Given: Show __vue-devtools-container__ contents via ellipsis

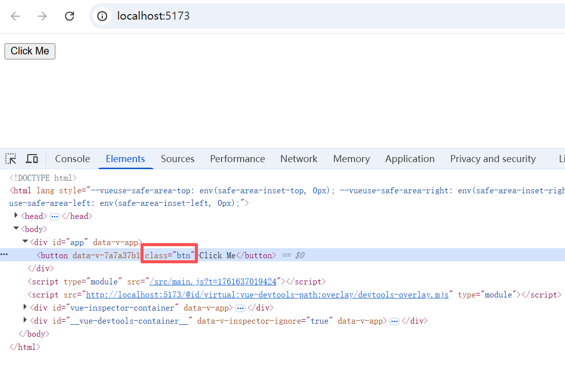Looking at the screenshot, I should (x=395, y=321).
